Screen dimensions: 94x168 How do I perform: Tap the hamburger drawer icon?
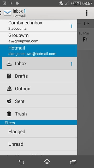(x=1, y=13)
